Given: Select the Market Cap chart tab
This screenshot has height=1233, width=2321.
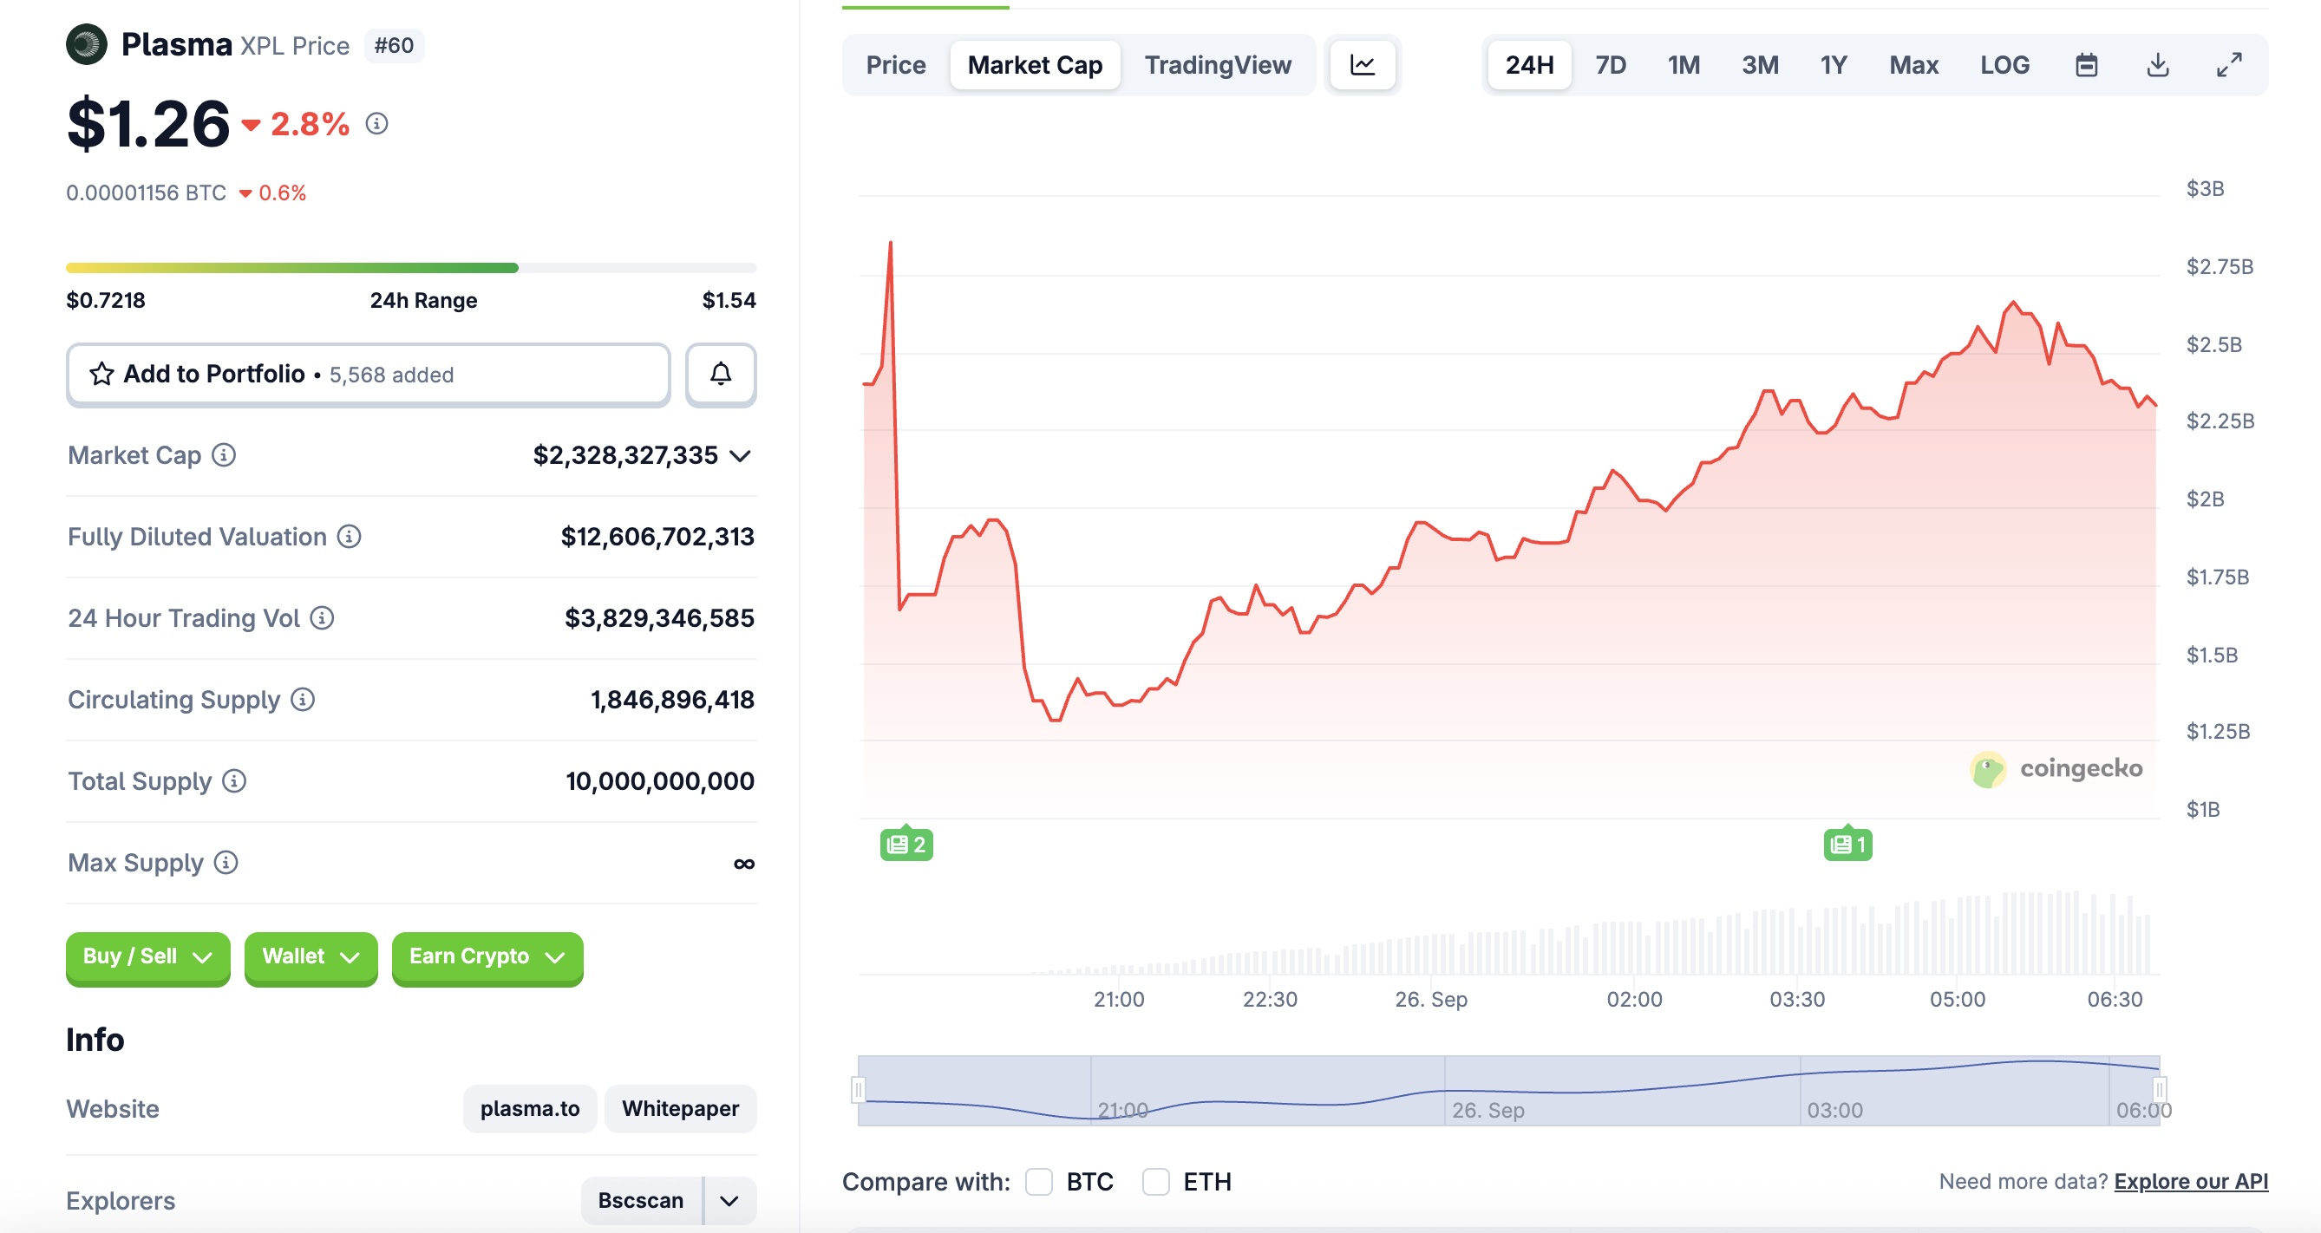Looking at the screenshot, I should [x=1035, y=65].
